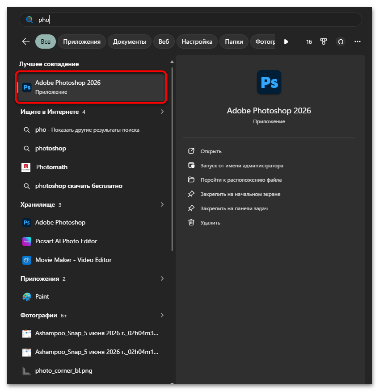
Task: Click the search input field containing pho
Action: (190, 20)
